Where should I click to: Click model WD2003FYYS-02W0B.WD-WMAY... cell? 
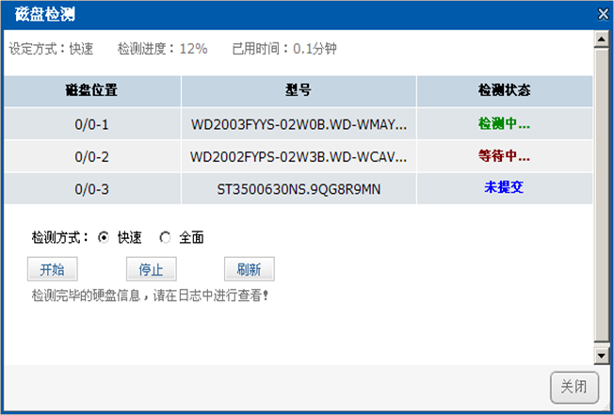pyautogui.click(x=299, y=124)
